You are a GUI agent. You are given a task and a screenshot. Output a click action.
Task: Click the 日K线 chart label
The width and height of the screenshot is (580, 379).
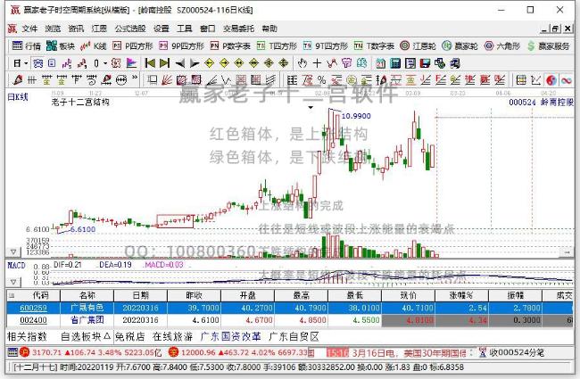tap(17, 97)
